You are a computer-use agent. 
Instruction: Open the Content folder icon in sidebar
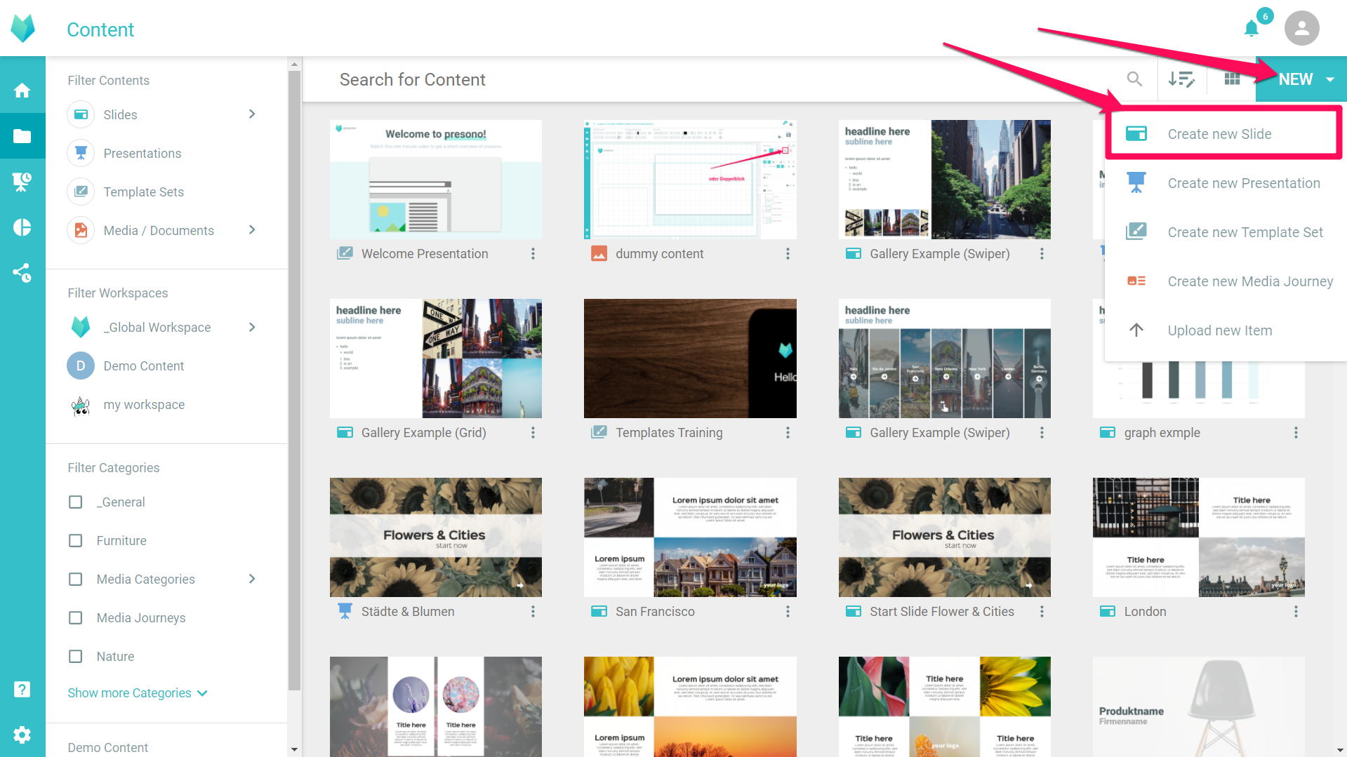click(x=22, y=136)
